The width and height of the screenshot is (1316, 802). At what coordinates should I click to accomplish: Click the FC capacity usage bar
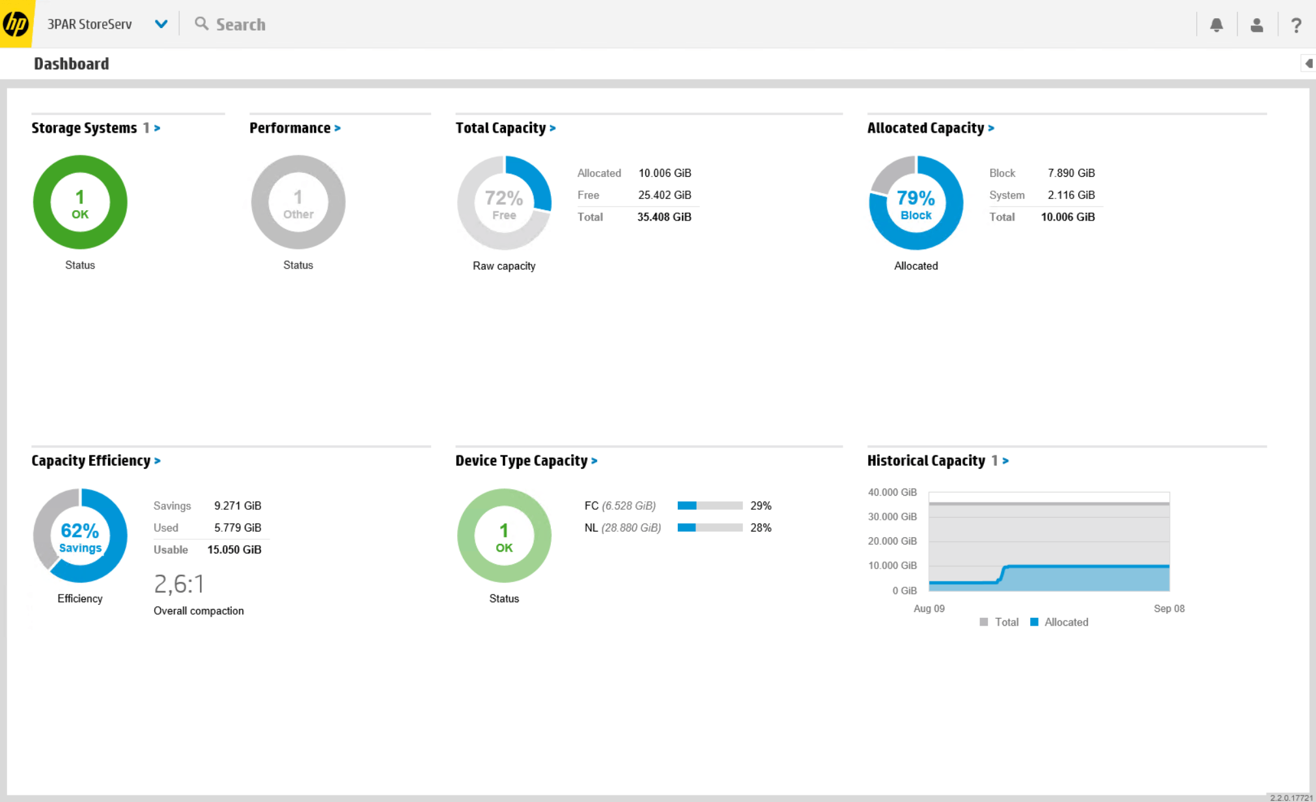(x=709, y=505)
